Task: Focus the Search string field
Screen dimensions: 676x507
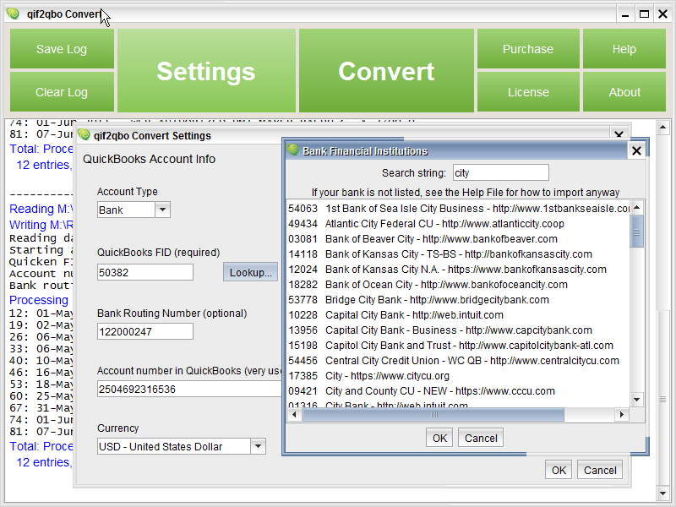Action: (x=500, y=173)
